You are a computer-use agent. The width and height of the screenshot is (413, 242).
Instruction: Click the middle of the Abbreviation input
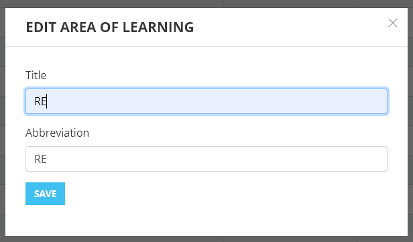click(206, 159)
